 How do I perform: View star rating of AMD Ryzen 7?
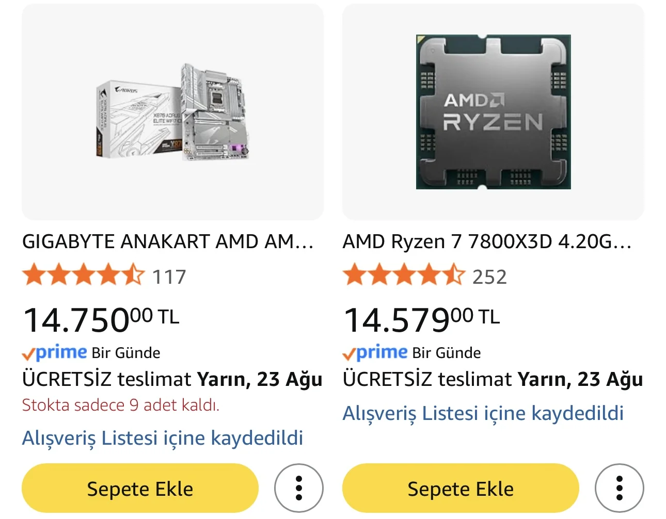(404, 275)
